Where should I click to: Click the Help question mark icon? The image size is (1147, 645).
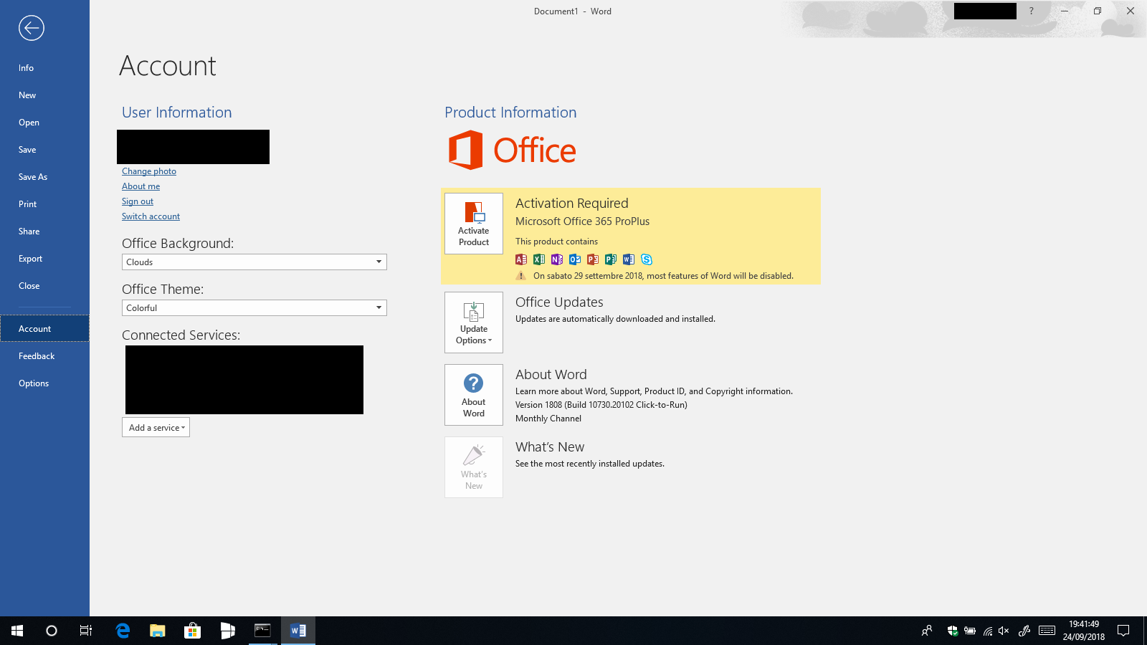click(1031, 11)
